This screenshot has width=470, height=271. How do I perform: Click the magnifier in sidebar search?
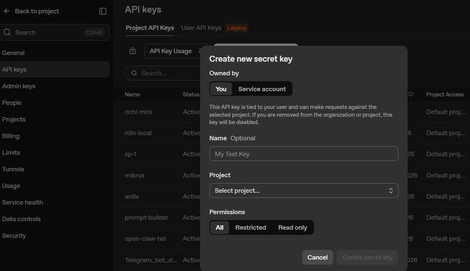tap(7, 32)
